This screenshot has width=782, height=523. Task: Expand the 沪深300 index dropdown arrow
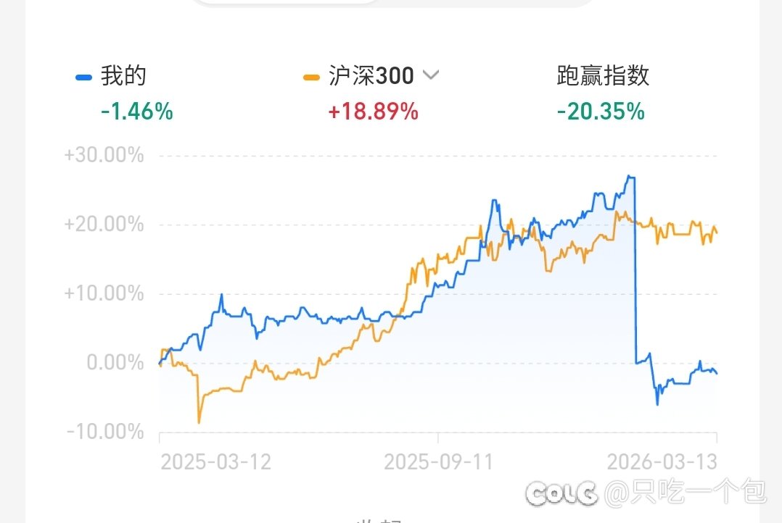click(x=431, y=75)
